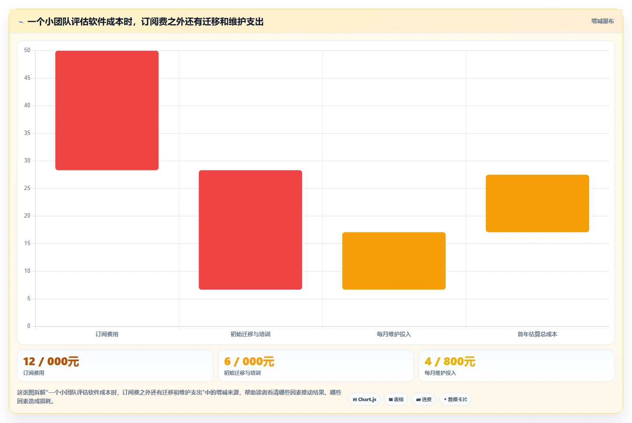Select the Chart.js chip
The height and width of the screenshot is (423, 632).
(x=365, y=399)
